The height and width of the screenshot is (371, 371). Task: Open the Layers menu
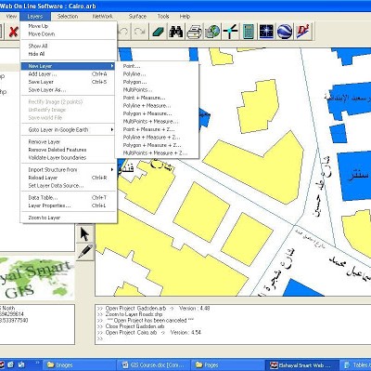[x=35, y=17]
